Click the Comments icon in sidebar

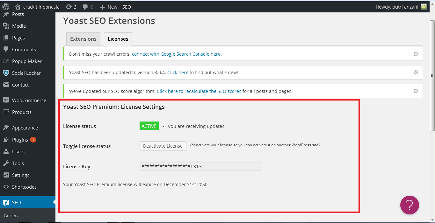6,50
